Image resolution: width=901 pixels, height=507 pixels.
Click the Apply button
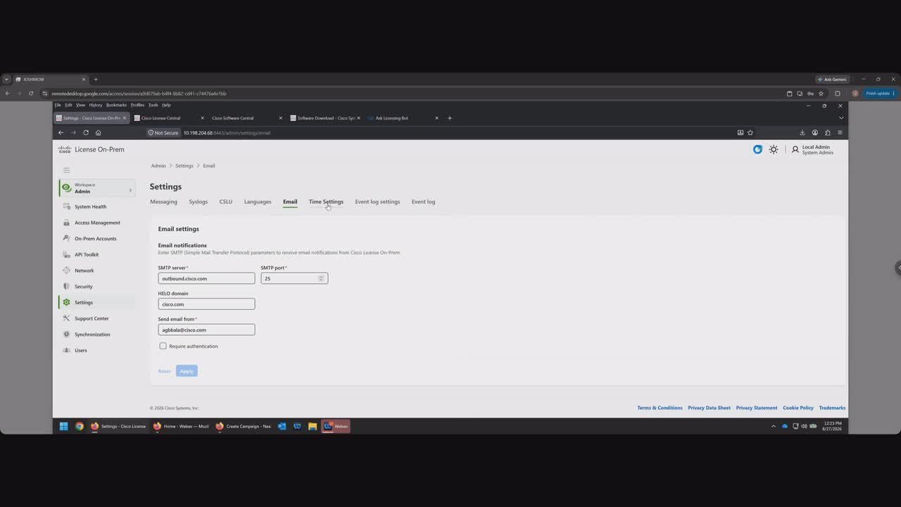tap(187, 371)
